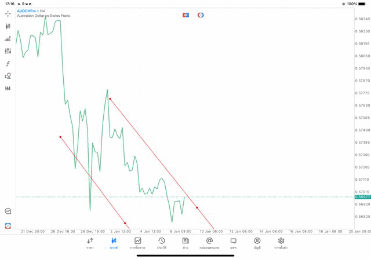Viewport: 371px width, 259px height.
Task: Open the บัญชี (Accounts) tab
Action: 257,243
